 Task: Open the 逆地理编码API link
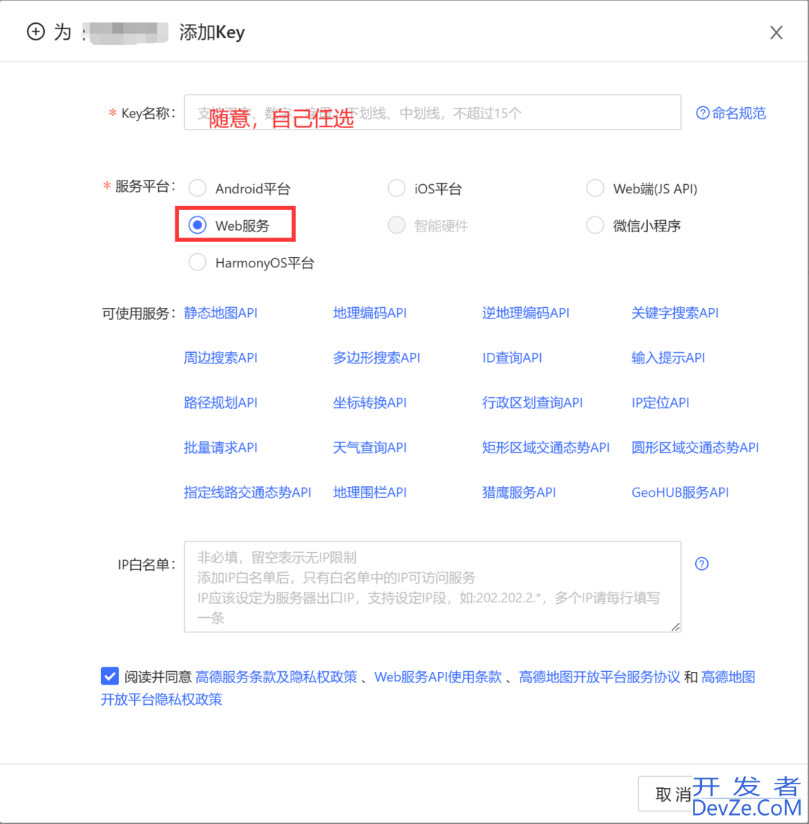click(526, 313)
